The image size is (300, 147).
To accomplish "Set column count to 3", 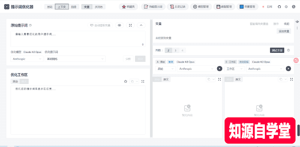I will (175, 51).
